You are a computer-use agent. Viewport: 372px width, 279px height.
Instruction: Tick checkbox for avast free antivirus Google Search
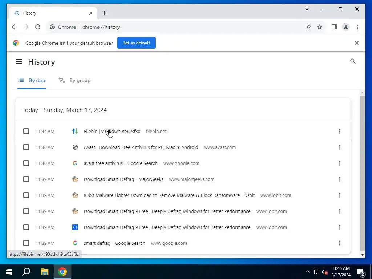pyautogui.click(x=26, y=163)
